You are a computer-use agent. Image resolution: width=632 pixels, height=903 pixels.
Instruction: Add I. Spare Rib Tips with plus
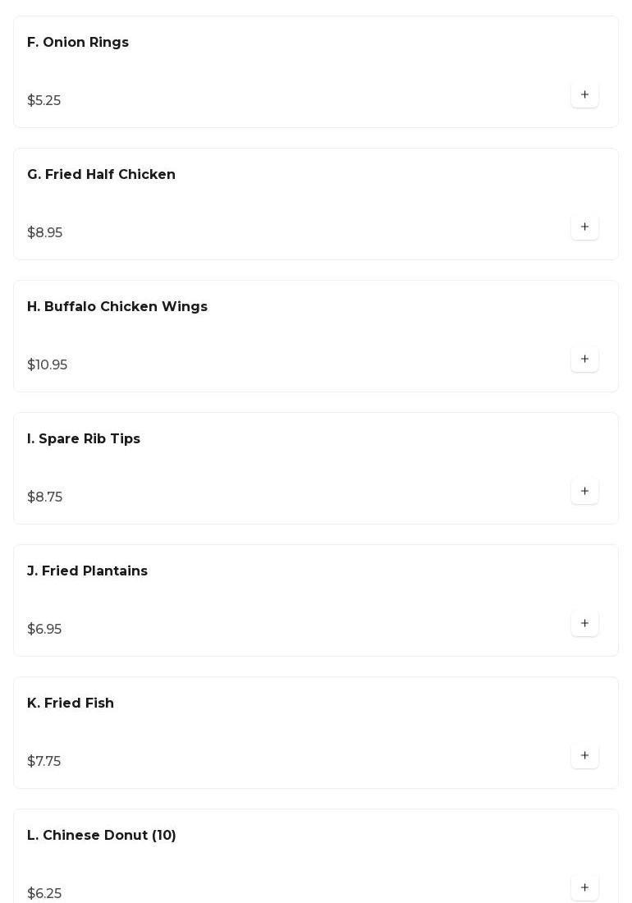[584, 492]
